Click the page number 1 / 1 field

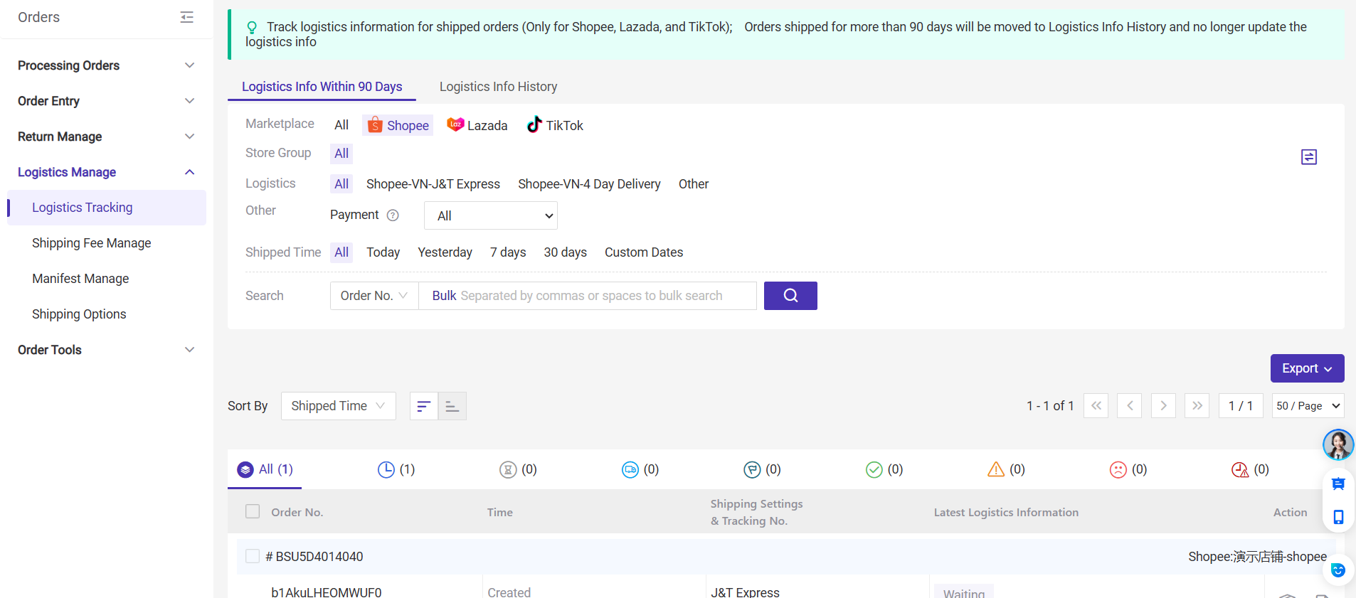(1241, 406)
